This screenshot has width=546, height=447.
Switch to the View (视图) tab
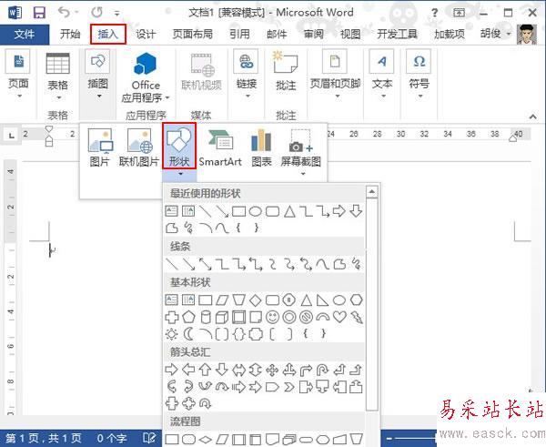[350, 35]
